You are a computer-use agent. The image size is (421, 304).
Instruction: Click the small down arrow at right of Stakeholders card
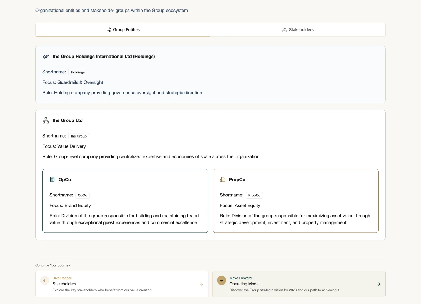[x=202, y=284]
